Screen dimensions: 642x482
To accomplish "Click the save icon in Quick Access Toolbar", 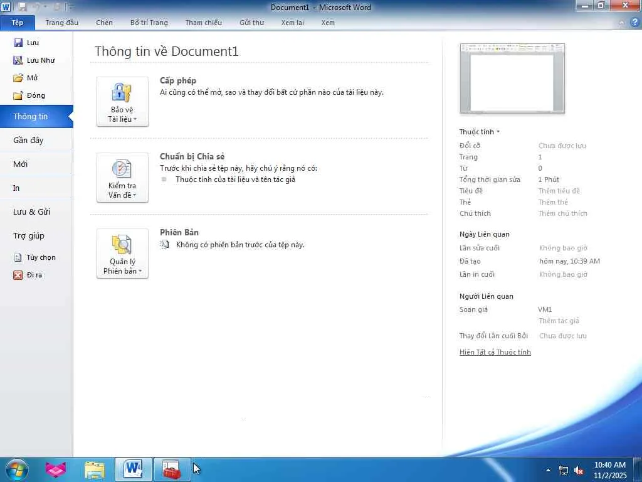I will tap(22, 7).
